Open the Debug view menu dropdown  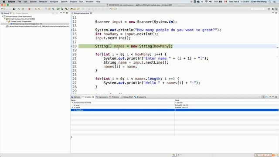pos(61,13)
